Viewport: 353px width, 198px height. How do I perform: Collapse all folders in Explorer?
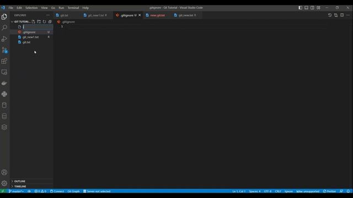point(50,21)
